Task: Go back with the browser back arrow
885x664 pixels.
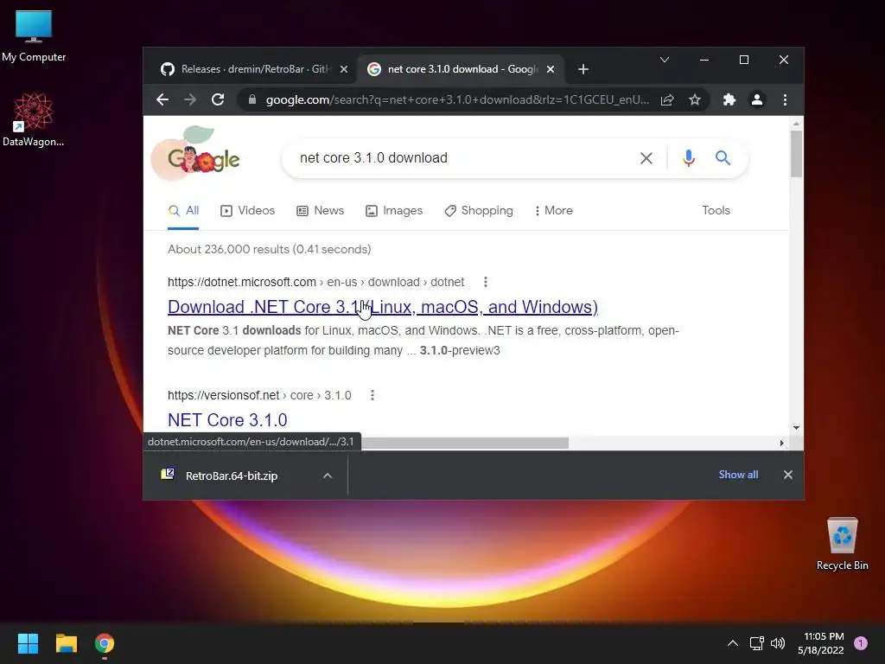Action: 162,100
